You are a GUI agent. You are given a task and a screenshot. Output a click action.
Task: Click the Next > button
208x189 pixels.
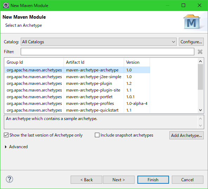point(119,180)
